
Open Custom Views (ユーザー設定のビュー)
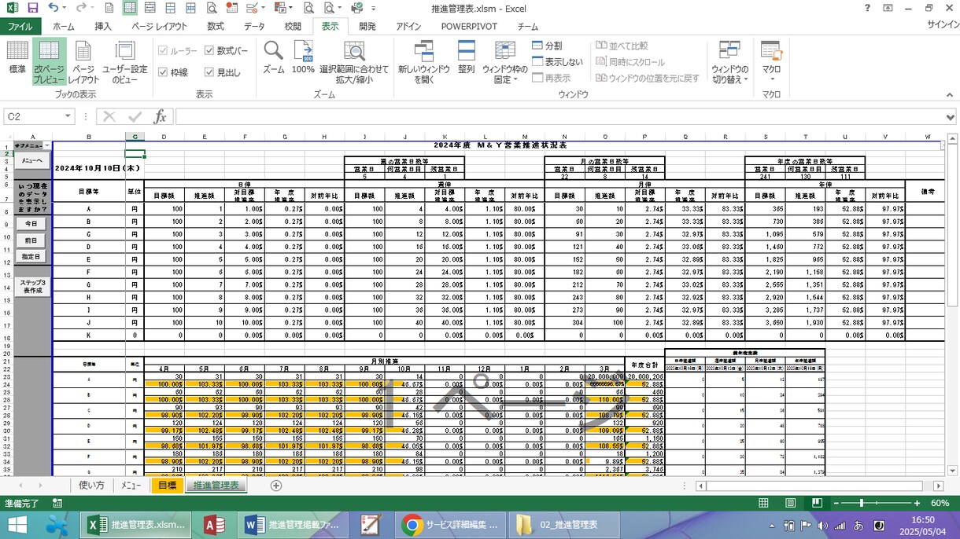(x=125, y=61)
